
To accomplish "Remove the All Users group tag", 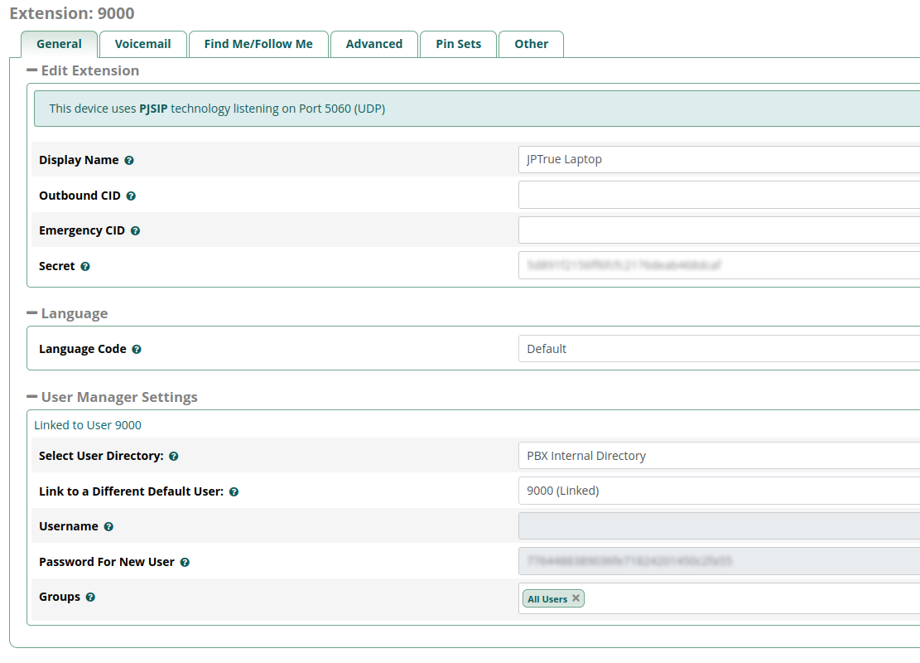I will click(x=576, y=598).
